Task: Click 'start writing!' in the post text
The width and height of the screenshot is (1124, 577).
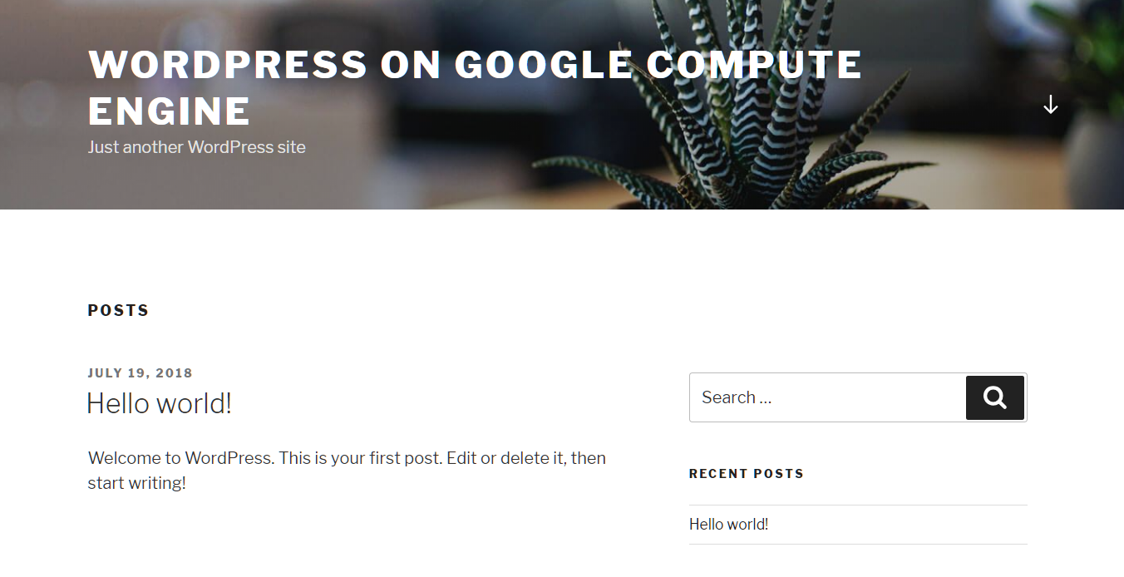Action: tap(136, 483)
